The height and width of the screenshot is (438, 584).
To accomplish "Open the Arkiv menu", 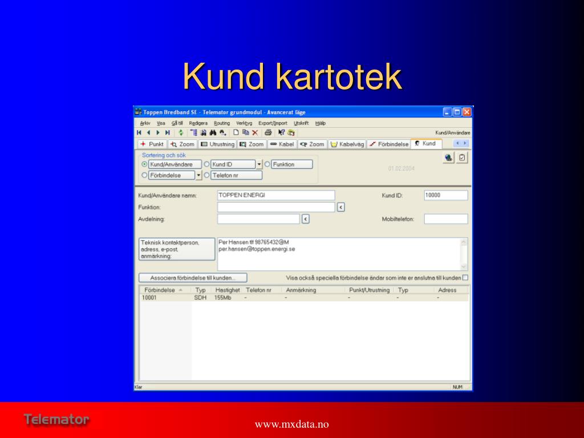I will (x=145, y=123).
